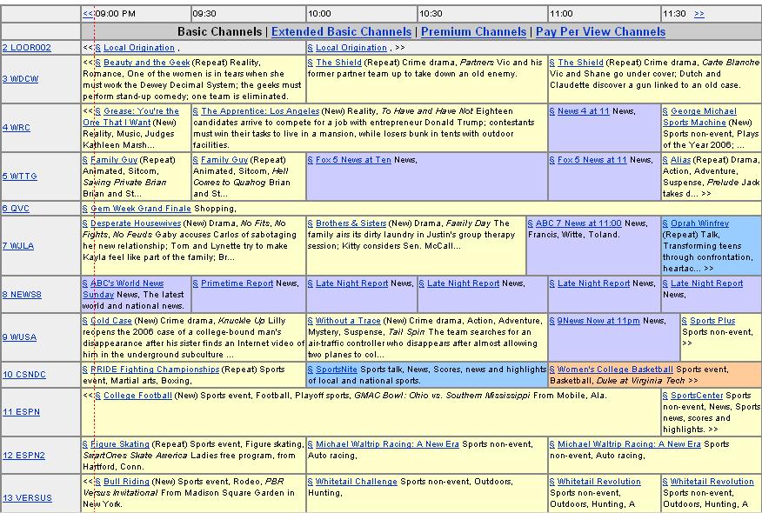The width and height of the screenshot is (762, 513).
Task: Switch to Extended Basic Channels
Action: 341,32
